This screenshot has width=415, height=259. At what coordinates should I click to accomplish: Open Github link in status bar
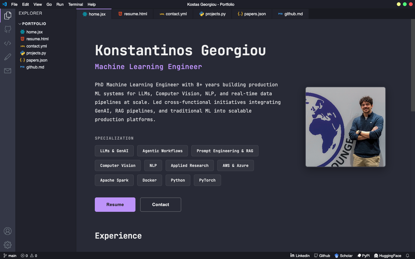(x=322, y=256)
